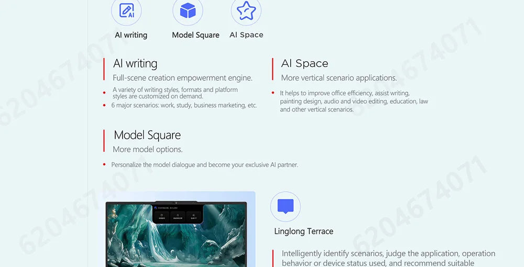This screenshot has width=524, height=267.
Task: Click the 'Linglong Terrace' heading text
Action: 304,231
